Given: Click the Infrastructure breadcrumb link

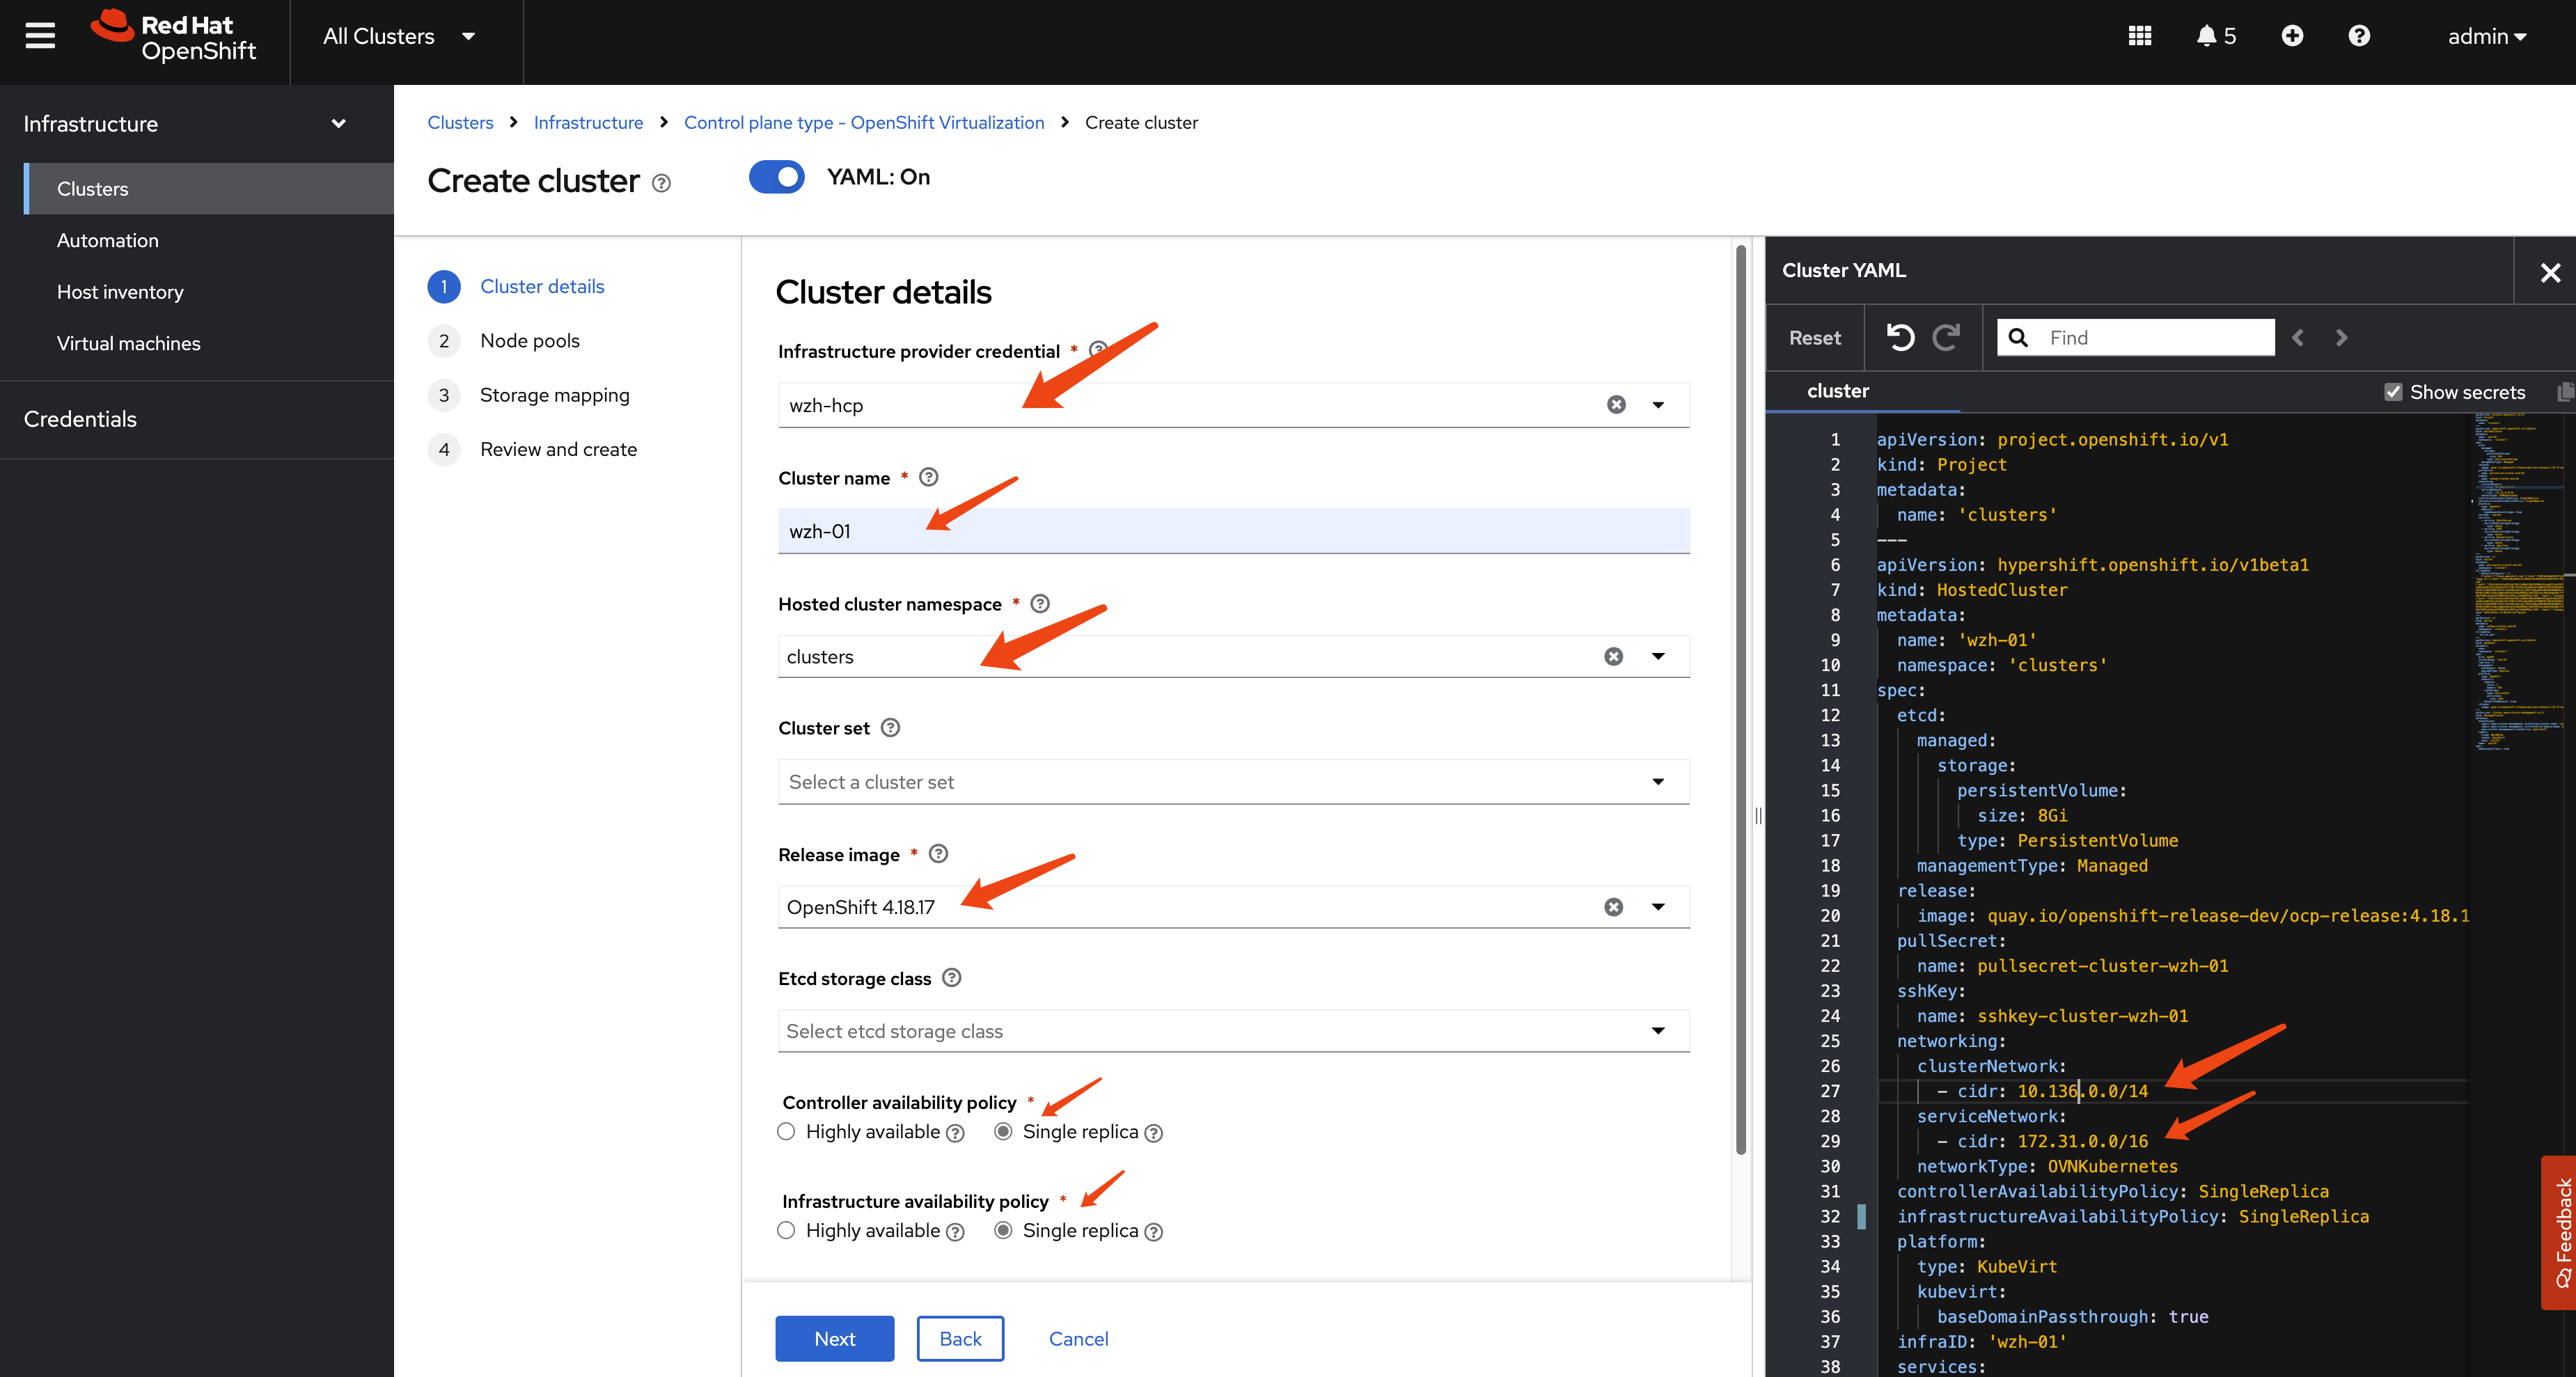Looking at the screenshot, I should [588, 122].
